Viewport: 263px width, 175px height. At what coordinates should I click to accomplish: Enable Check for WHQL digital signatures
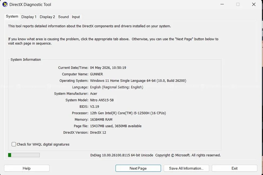(x=14, y=144)
